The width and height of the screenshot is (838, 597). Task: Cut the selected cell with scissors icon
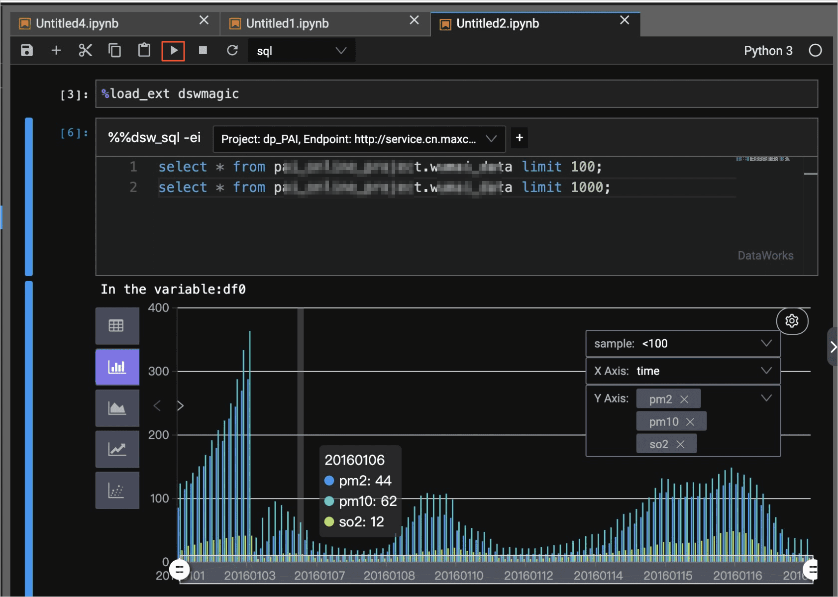(86, 51)
